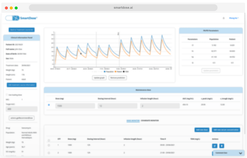
Task: Click the TDM legend marker under graph
Action: 124,72
